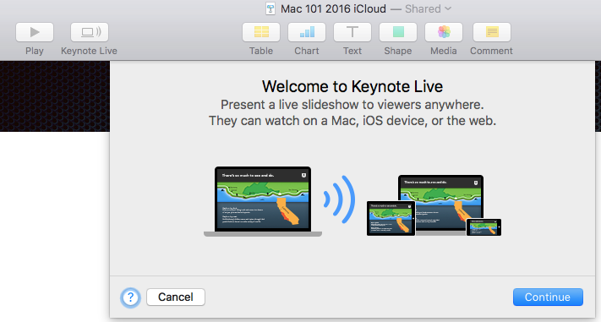Click the presenter laptop illustration
601x322 pixels.
click(x=263, y=201)
